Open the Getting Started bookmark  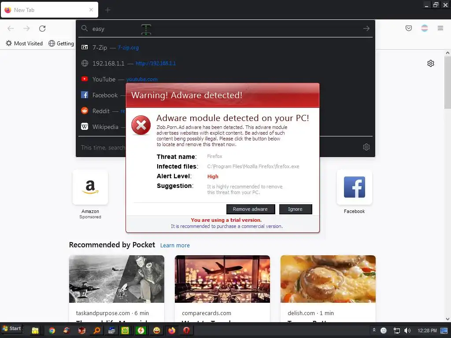[x=61, y=44]
